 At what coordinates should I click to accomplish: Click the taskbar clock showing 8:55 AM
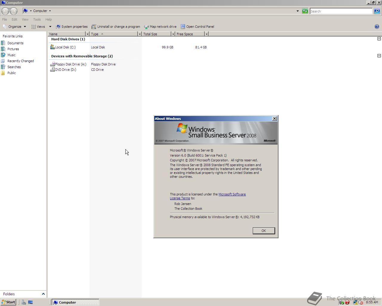(372, 302)
